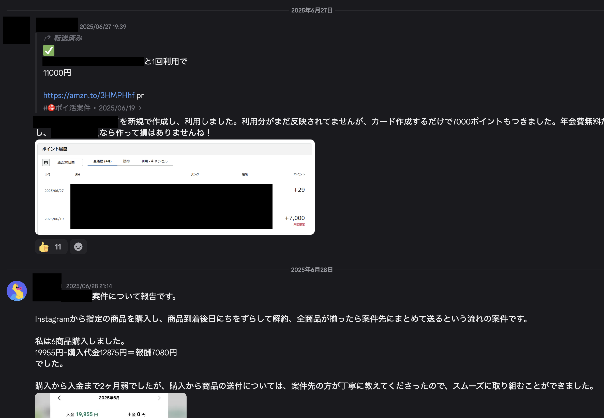
Task: Expand the chevron next to 2025/06/19
Action: pos(140,108)
